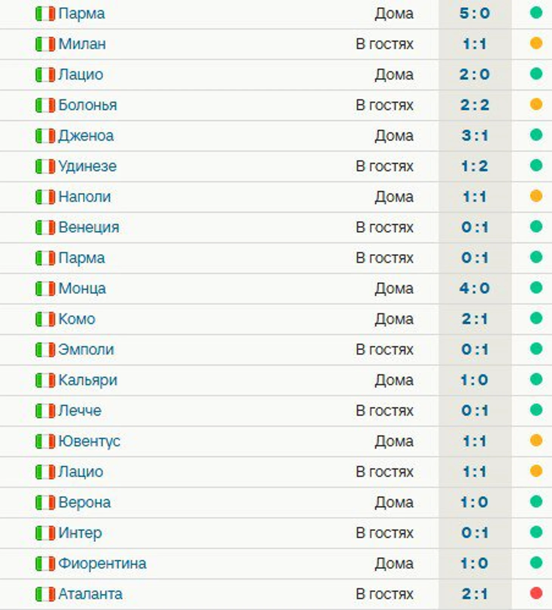Open the Верона team link
This screenshot has height=610, width=552.
coord(84,503)
